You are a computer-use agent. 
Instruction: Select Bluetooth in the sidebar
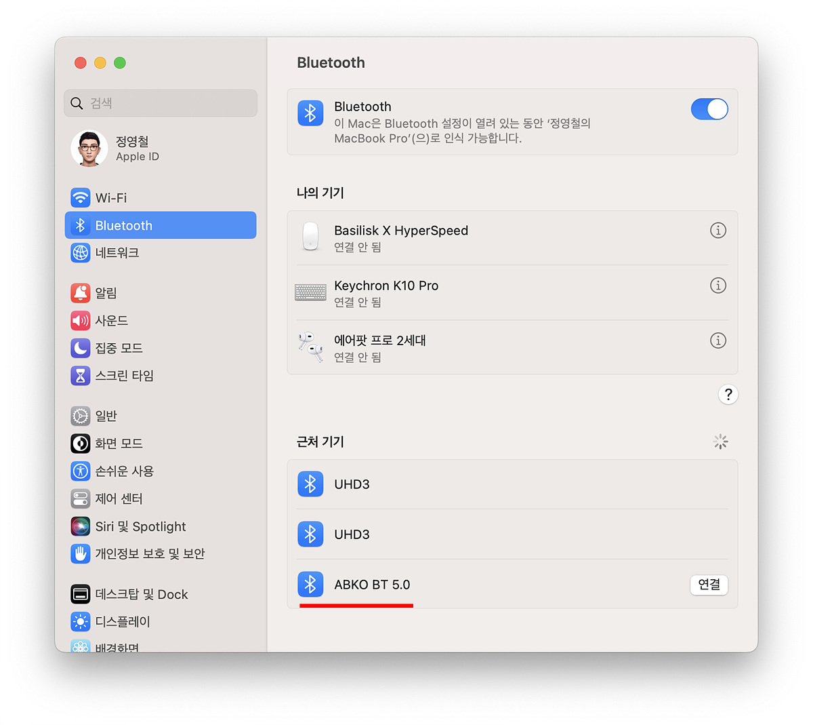161,225
